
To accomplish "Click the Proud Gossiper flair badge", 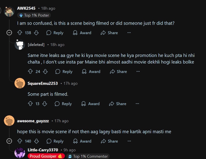I will click(46, 156).
